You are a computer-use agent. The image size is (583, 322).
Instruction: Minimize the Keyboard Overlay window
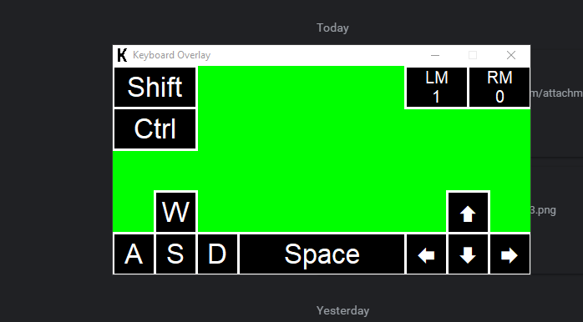pyautogui.click(x=435, y=55)
